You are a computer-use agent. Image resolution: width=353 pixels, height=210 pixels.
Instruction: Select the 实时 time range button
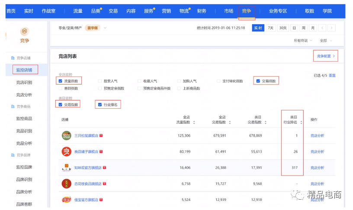258,28
